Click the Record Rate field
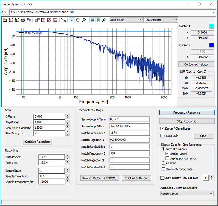The width and height of the screenshot is (218, 206). [51, 171]
